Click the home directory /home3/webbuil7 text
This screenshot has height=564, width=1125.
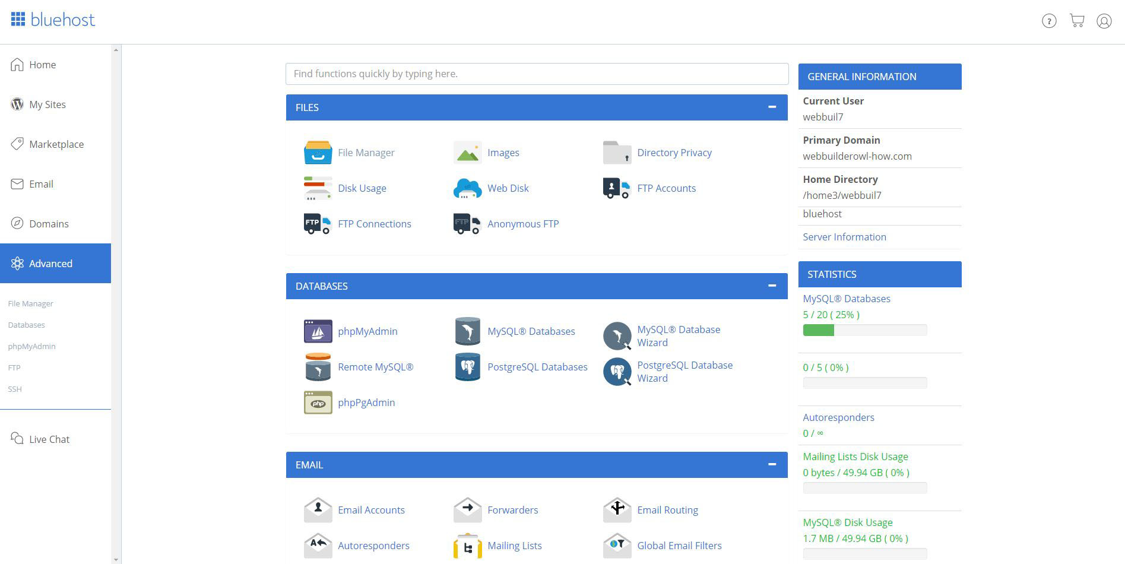[842, 195]
